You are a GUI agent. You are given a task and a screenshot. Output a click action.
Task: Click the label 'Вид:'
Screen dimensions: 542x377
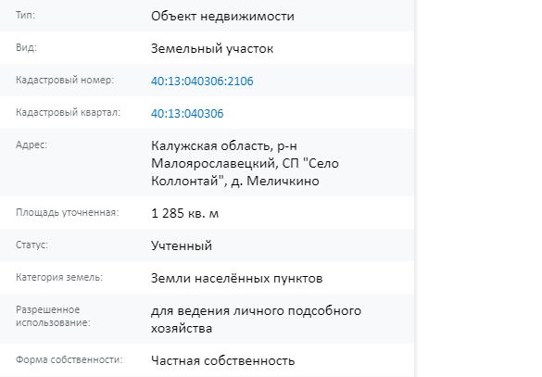click(26, 47)
